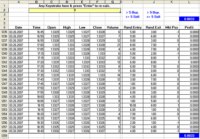The width and height of the screenshot is (200, 139).
Task: Select column G header
Action: tap(113, 2)
